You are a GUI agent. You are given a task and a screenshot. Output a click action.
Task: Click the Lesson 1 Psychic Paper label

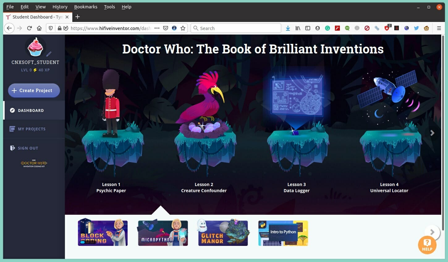click(111, 188)
